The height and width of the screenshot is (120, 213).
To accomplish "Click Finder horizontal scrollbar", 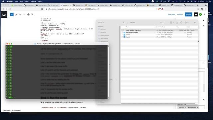I will [x=158, y=104].
